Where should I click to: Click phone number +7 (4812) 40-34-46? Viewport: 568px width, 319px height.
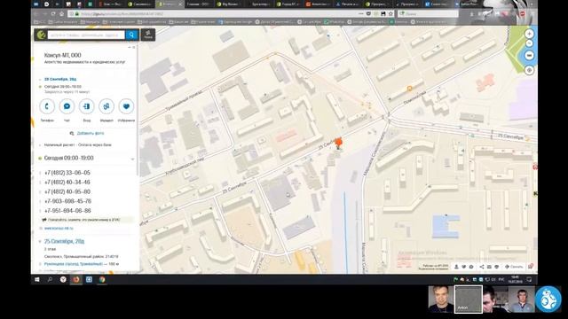[67, 183]
